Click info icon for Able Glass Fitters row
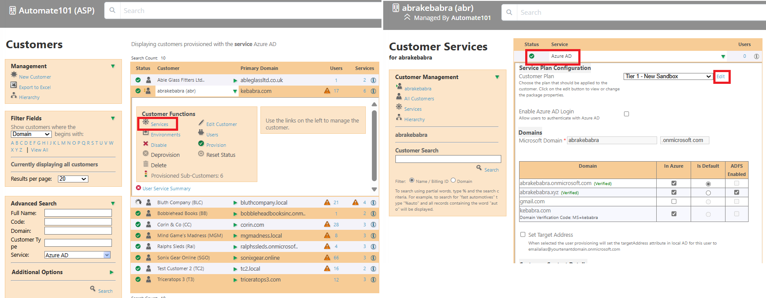Image resolution: width=766 pixels, height=298 pixels. tap(373, 80)
